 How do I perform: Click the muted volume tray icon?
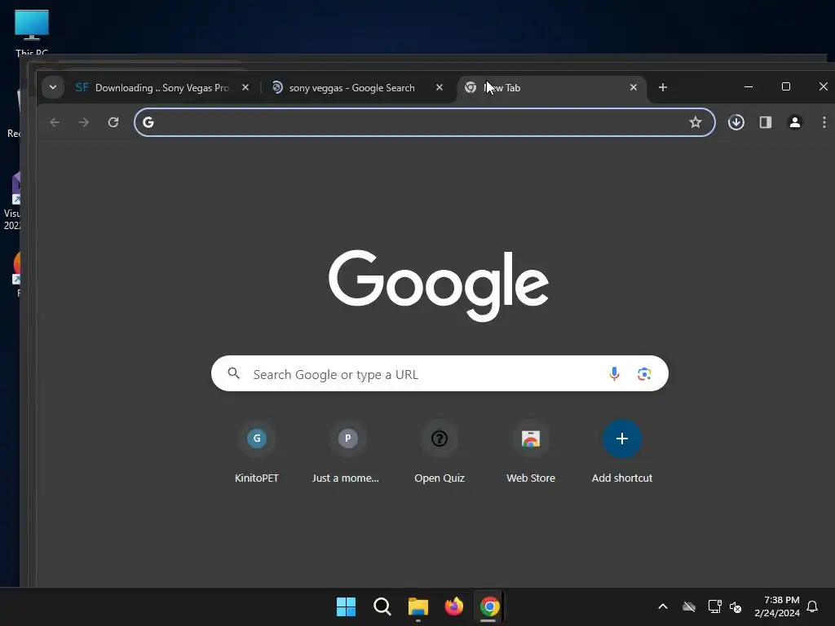pyautogui.click(x=736, y=606)
